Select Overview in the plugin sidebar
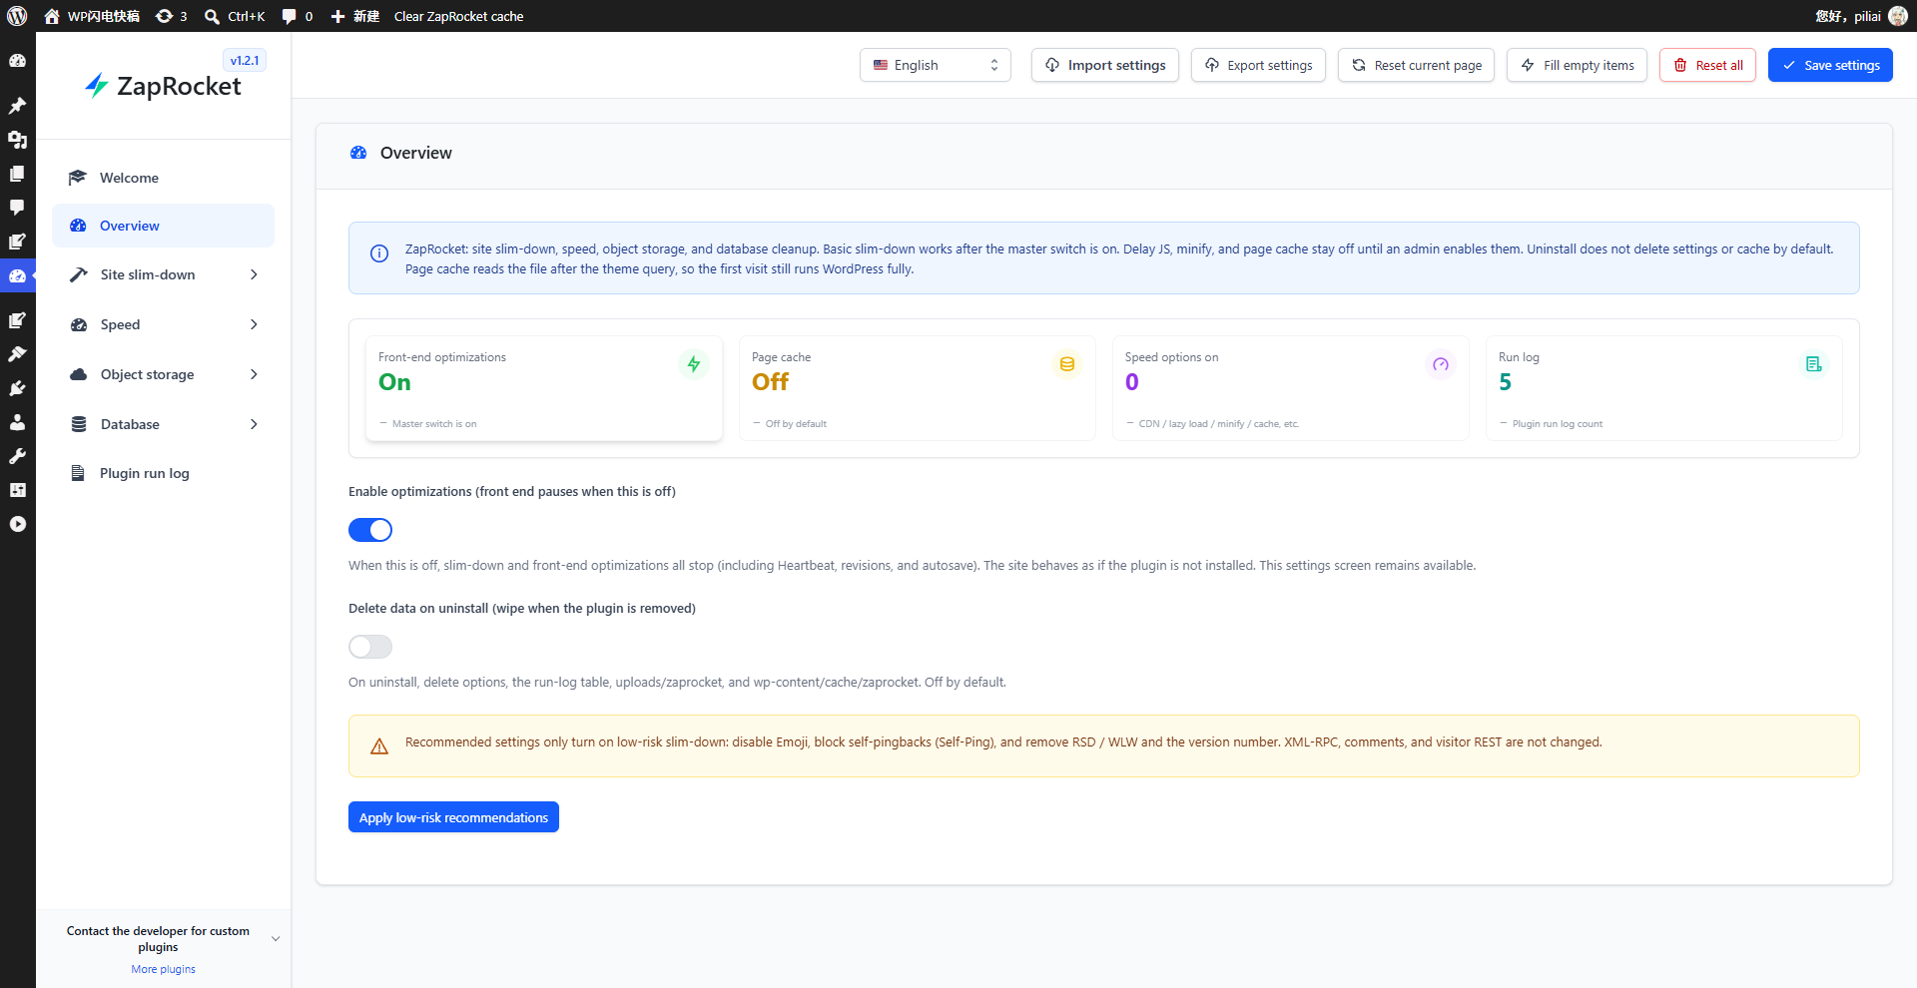 163,226
